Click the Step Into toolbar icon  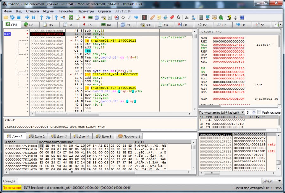coord(41,17)
